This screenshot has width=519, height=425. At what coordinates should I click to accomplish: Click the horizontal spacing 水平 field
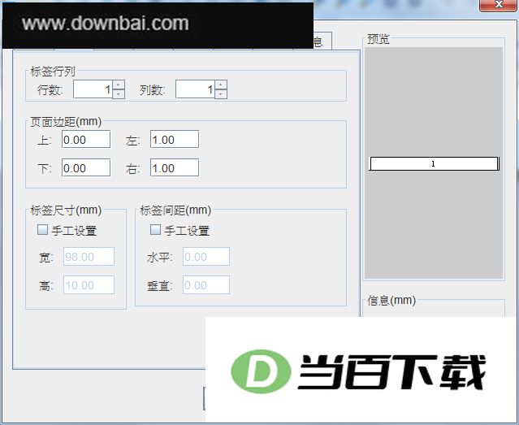pos(206,257)
